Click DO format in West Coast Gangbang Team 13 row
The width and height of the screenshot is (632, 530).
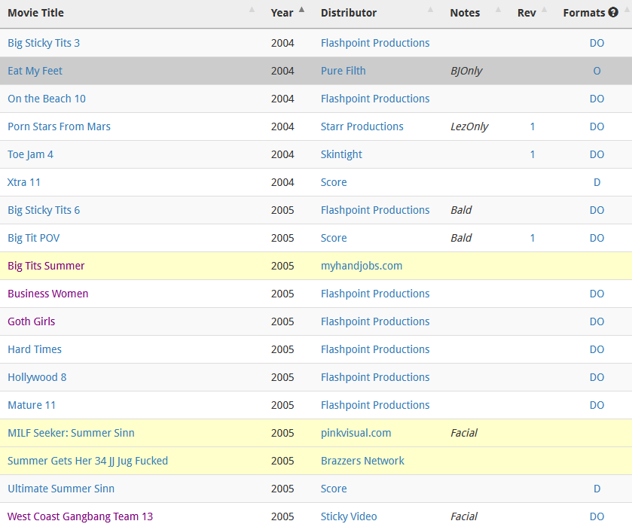click(597, 516)
